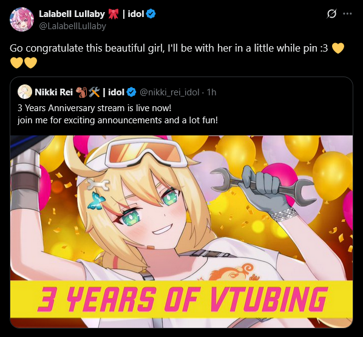This screenshot has height=337, width=363.
Task: Open Lalabell Lullaby's profile avatar
Action: (x=22, y=19)
